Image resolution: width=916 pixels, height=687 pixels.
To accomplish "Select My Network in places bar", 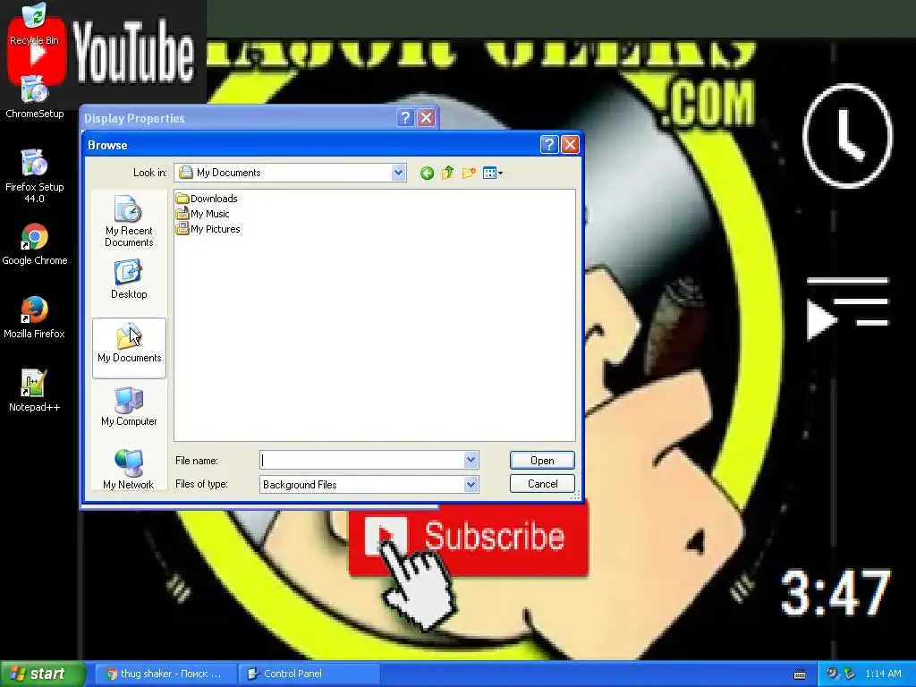I will click(129, 469).
